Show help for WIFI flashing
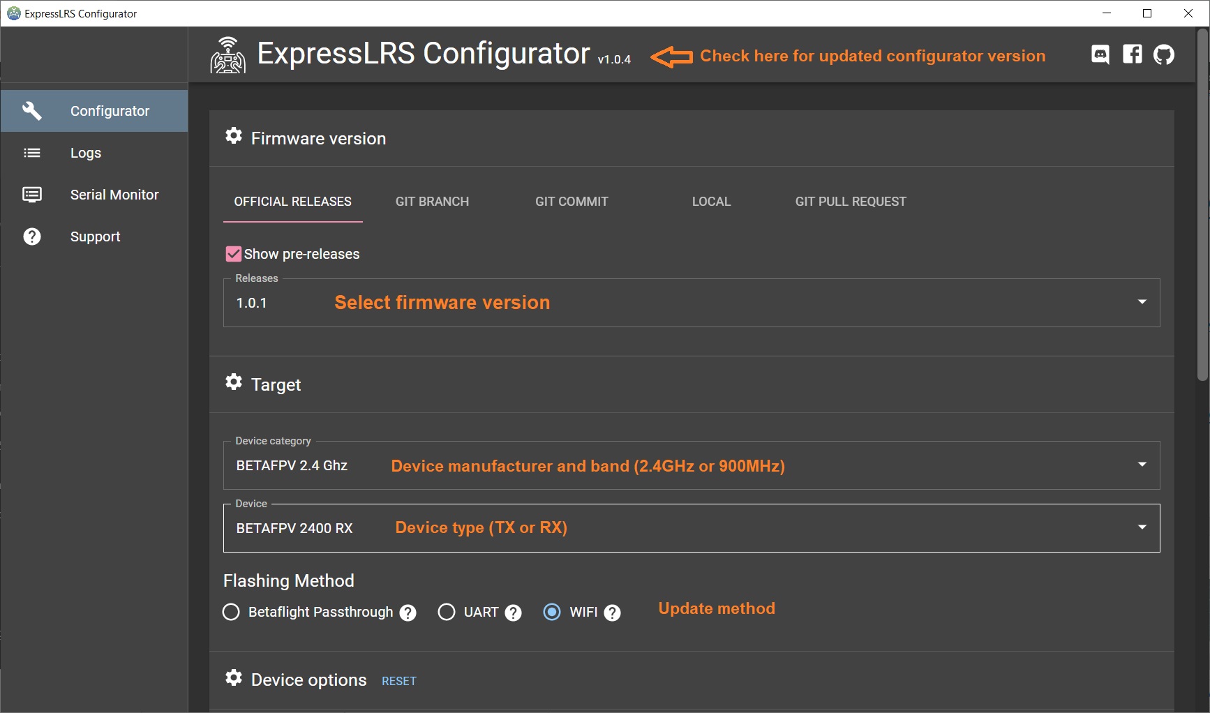The height and width of the screenshot is (713, 1210). click(x=613, y=613)
